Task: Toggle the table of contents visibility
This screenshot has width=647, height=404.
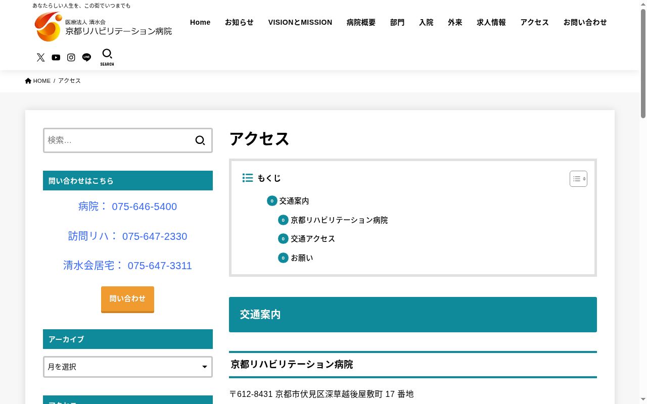Action: click(x=578, y=179)
